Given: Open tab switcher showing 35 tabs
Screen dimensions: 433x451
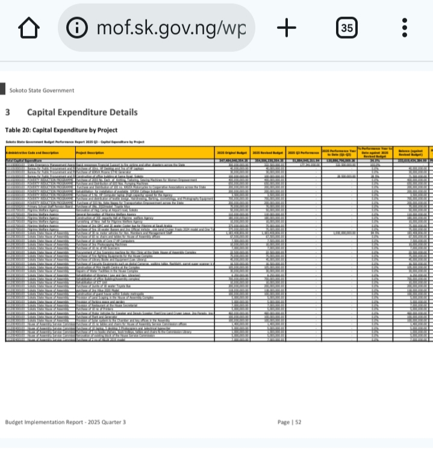Looking at the screenshot, I should point(346,28).
